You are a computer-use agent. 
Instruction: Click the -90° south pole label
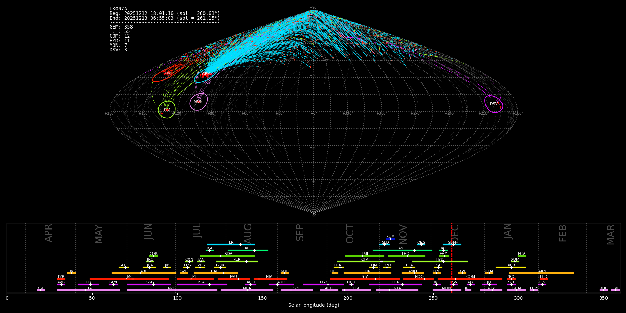click(x=313, y=216)
